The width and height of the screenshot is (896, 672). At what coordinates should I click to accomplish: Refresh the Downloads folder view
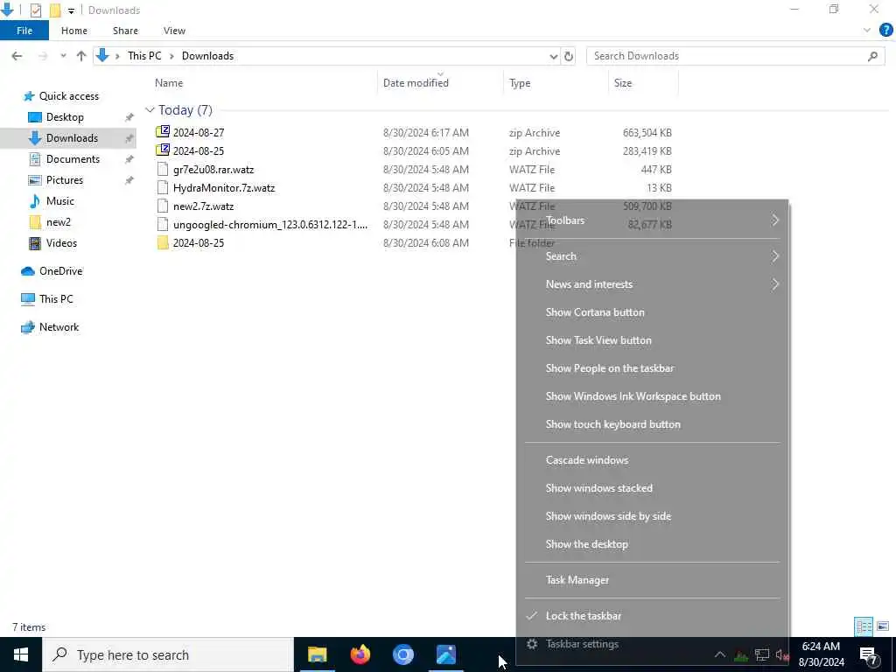(569, 56)
